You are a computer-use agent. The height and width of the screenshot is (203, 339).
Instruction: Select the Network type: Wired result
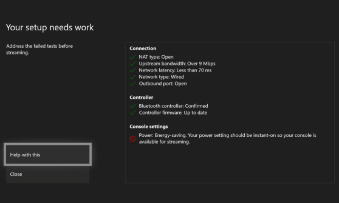pyautogui.click(x=161, y=77)
